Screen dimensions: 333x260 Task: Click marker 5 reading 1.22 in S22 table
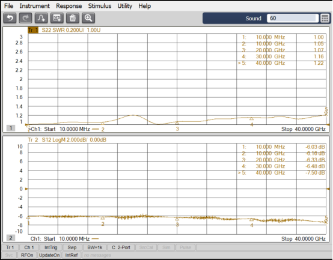click(x=319, y=63)
